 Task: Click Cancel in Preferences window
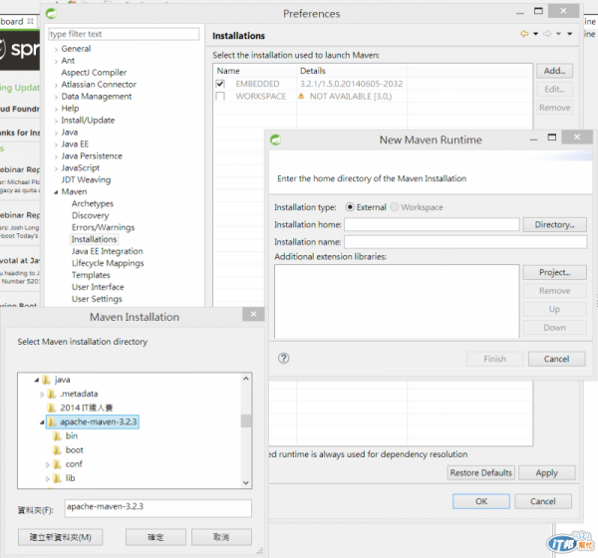543,501
